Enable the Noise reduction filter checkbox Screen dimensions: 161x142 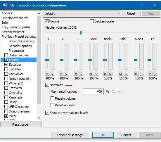click(6, 79)
